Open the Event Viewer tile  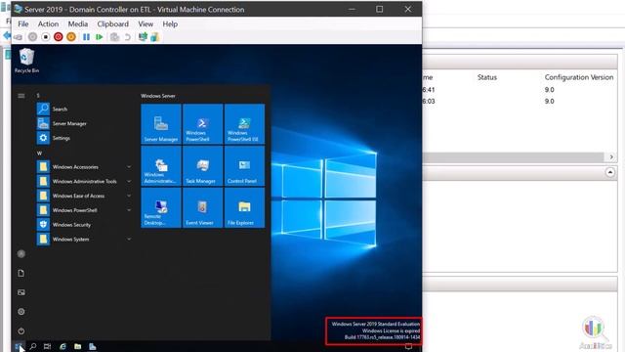[202, 207]
